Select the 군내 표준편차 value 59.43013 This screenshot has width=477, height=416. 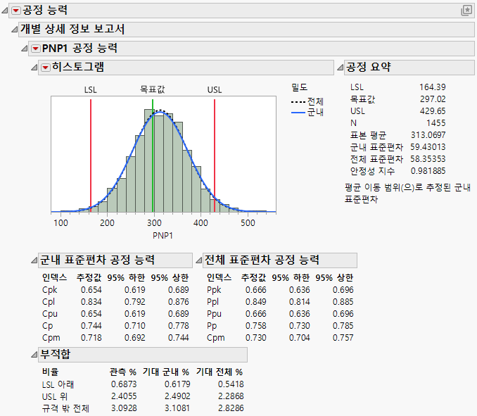pos(428,147)
